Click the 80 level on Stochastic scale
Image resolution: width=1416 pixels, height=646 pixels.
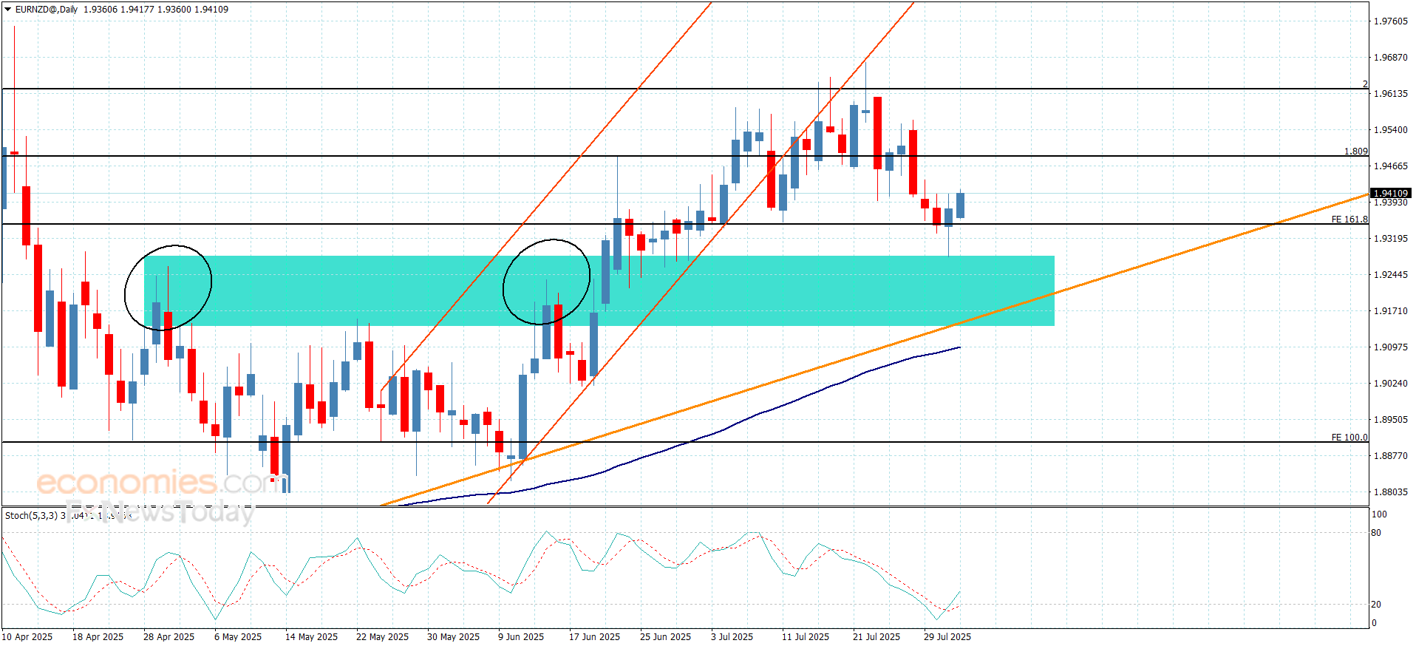pos(1376,533)
